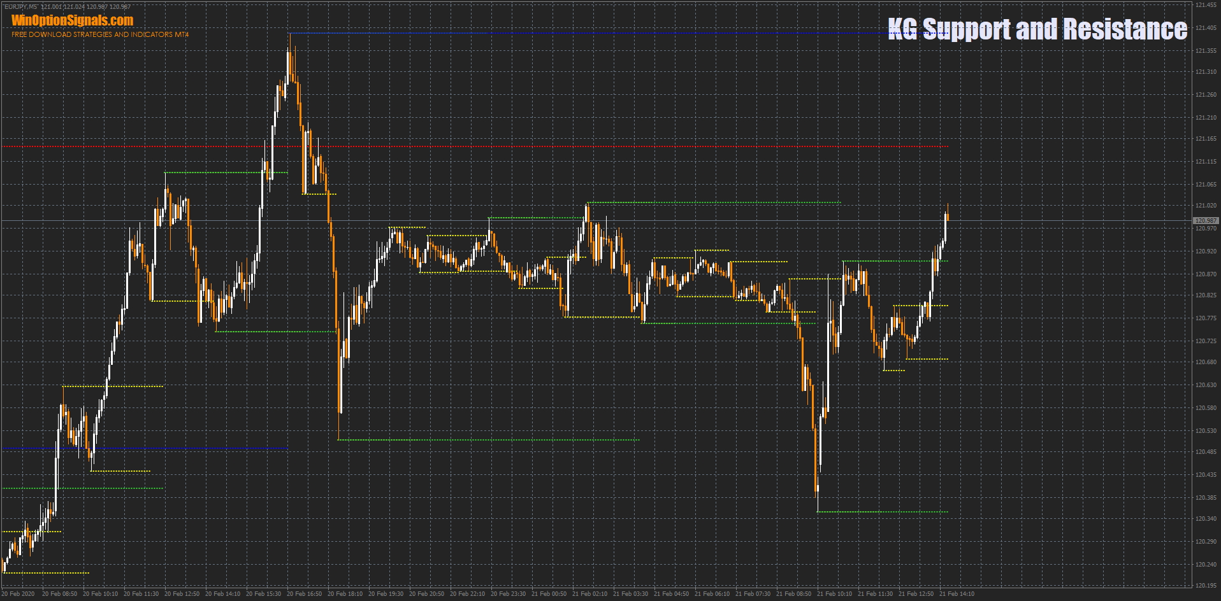
Task: Click the 20 Feb 2020 date label
Action: 19,594
